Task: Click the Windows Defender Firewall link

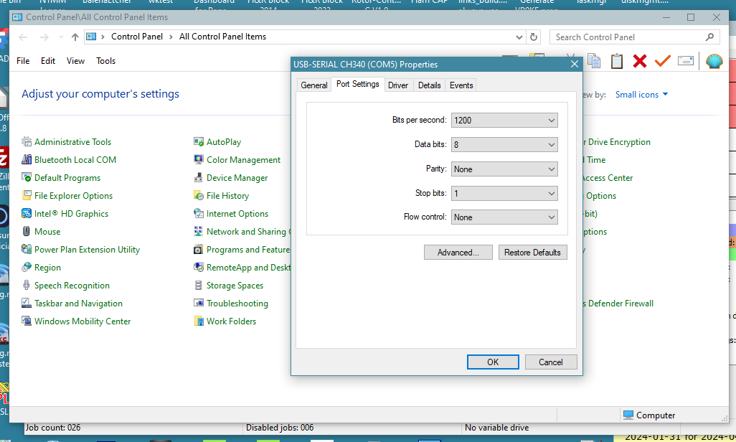Action: pyautogui.click(x=618, y=304)
